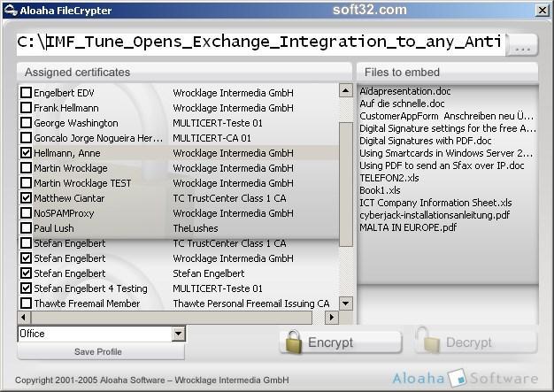Click MULTICERT-CA 01 issuer text

pyautogui.click(x=212, y=138)
